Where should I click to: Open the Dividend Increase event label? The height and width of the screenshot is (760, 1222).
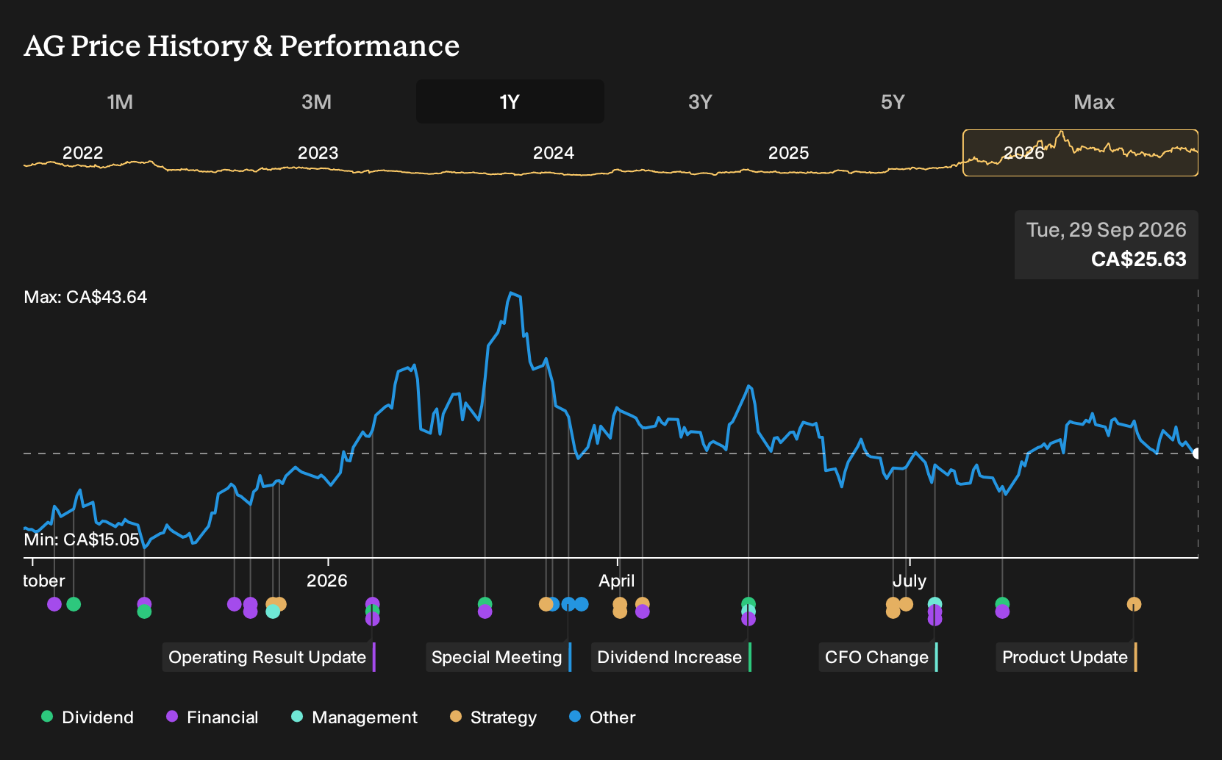(671, 657)
